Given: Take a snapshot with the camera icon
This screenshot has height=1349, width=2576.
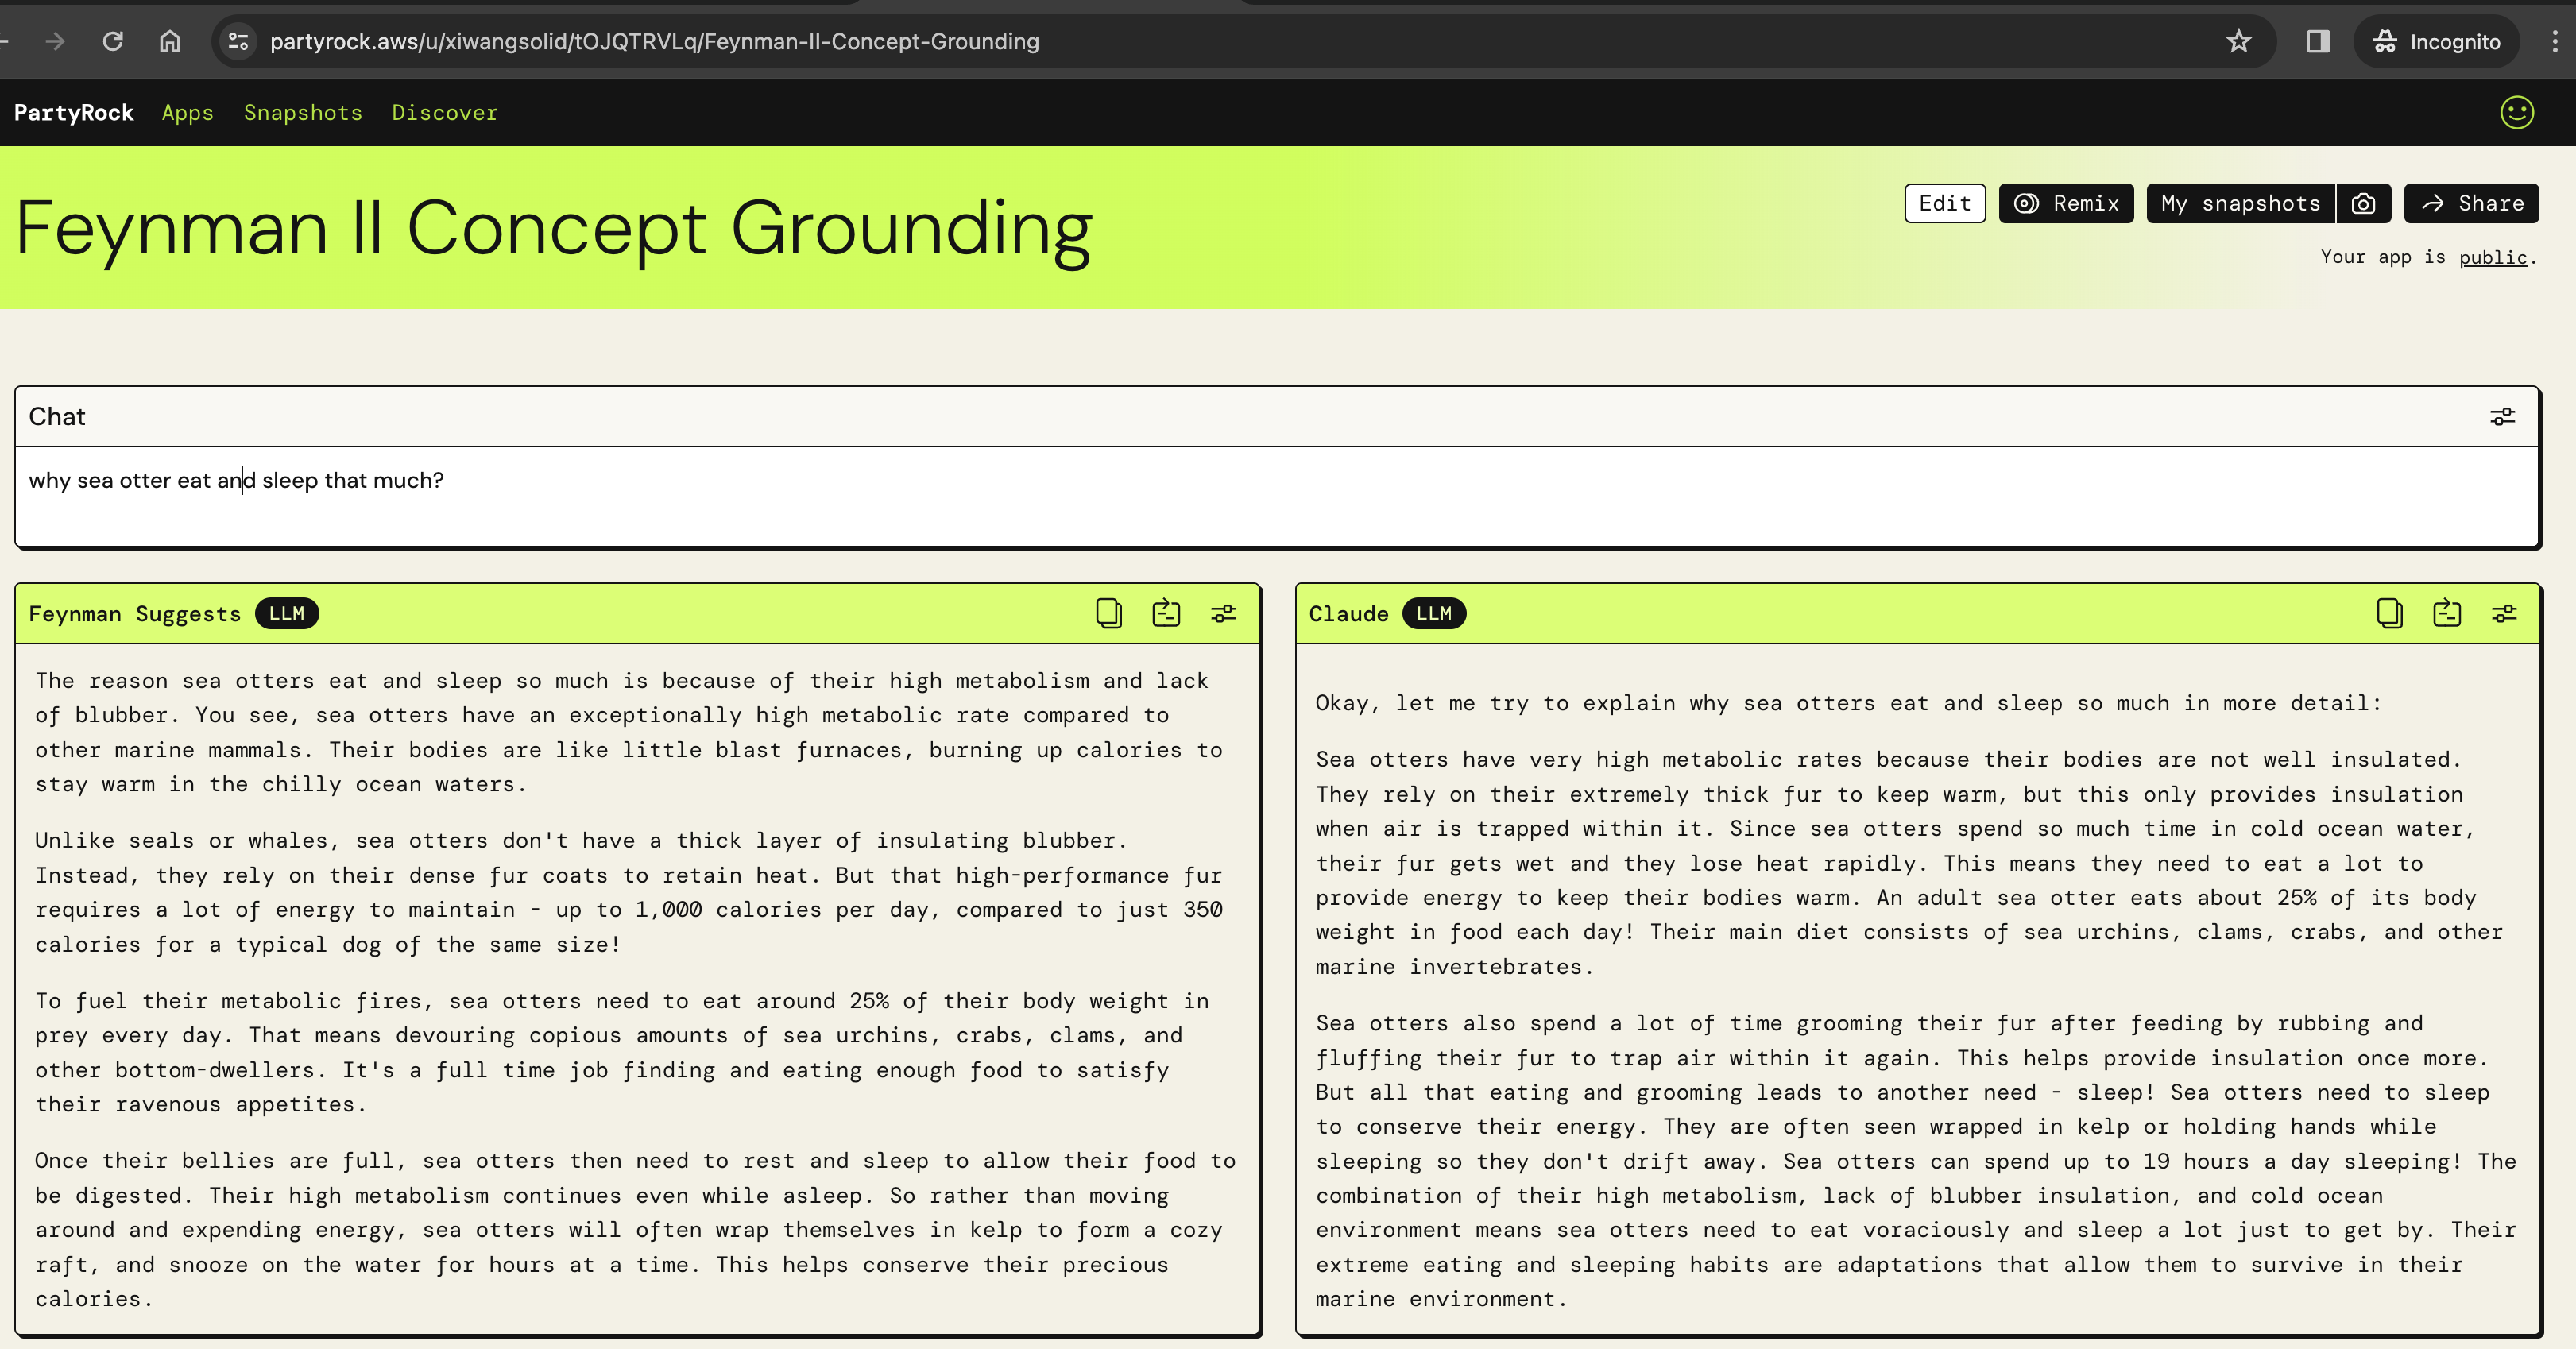Looking at the screenshot, I should click(x=2363, y=203).
